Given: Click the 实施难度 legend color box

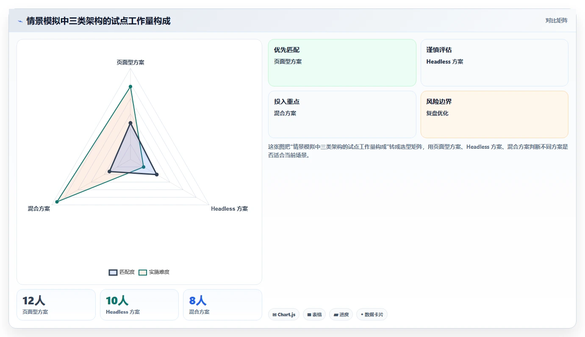Looking at the screenshot, I should (x=143, y=272).
